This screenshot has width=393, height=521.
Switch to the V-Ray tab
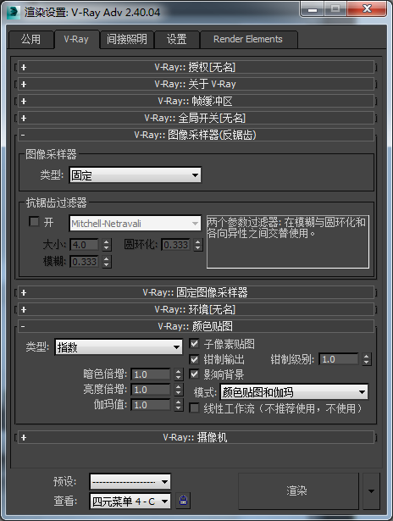coord(76,40)
